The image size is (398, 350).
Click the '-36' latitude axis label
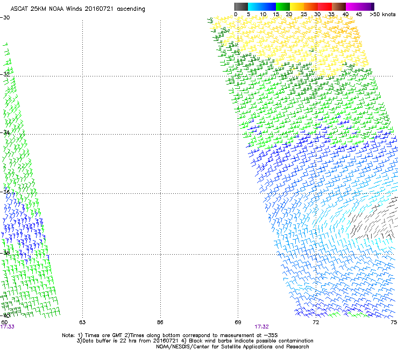[x=5, y=192]
